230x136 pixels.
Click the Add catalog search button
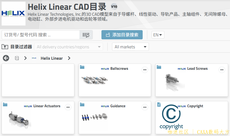[x=122, y=35]
